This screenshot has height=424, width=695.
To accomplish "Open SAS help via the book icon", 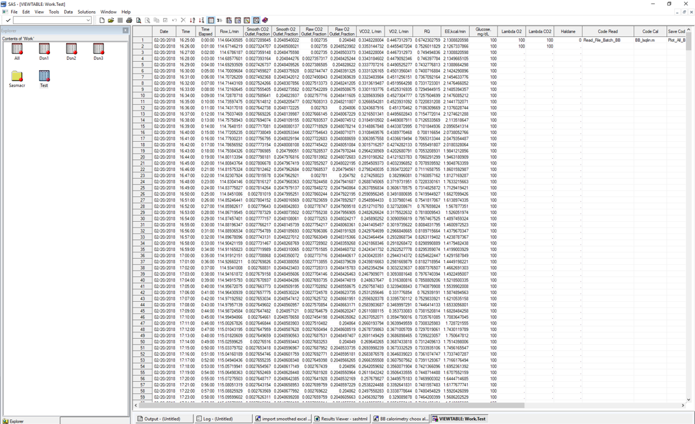I will [x=264, y=20].
